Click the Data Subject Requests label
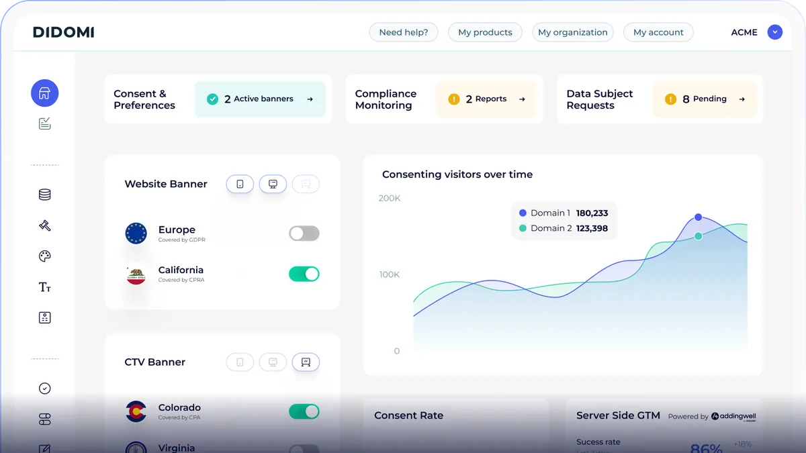The image size is (806, 453). pos(600,99)
